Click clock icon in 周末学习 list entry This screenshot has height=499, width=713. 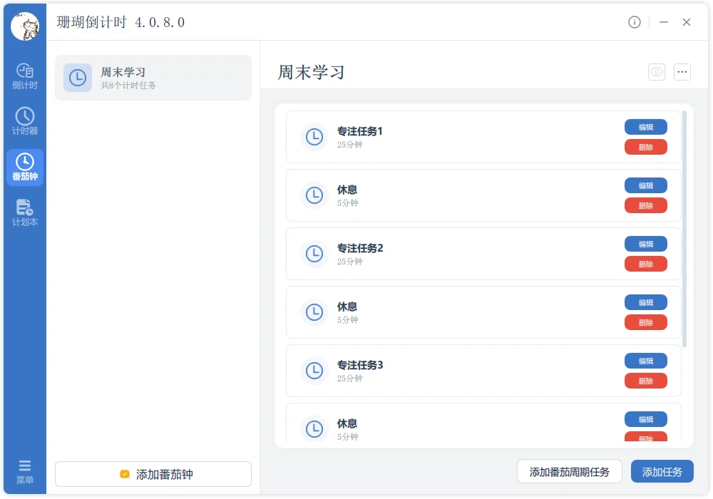coord(78,78)
